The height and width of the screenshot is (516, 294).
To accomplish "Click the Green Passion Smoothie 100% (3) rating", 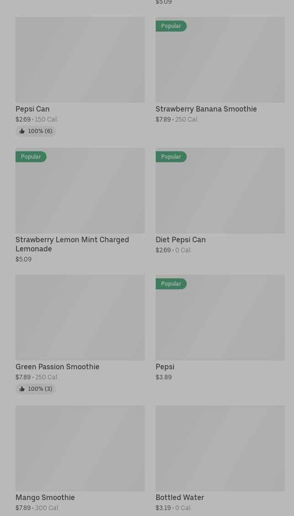I will pyautogui.click(x=40, y=389).
